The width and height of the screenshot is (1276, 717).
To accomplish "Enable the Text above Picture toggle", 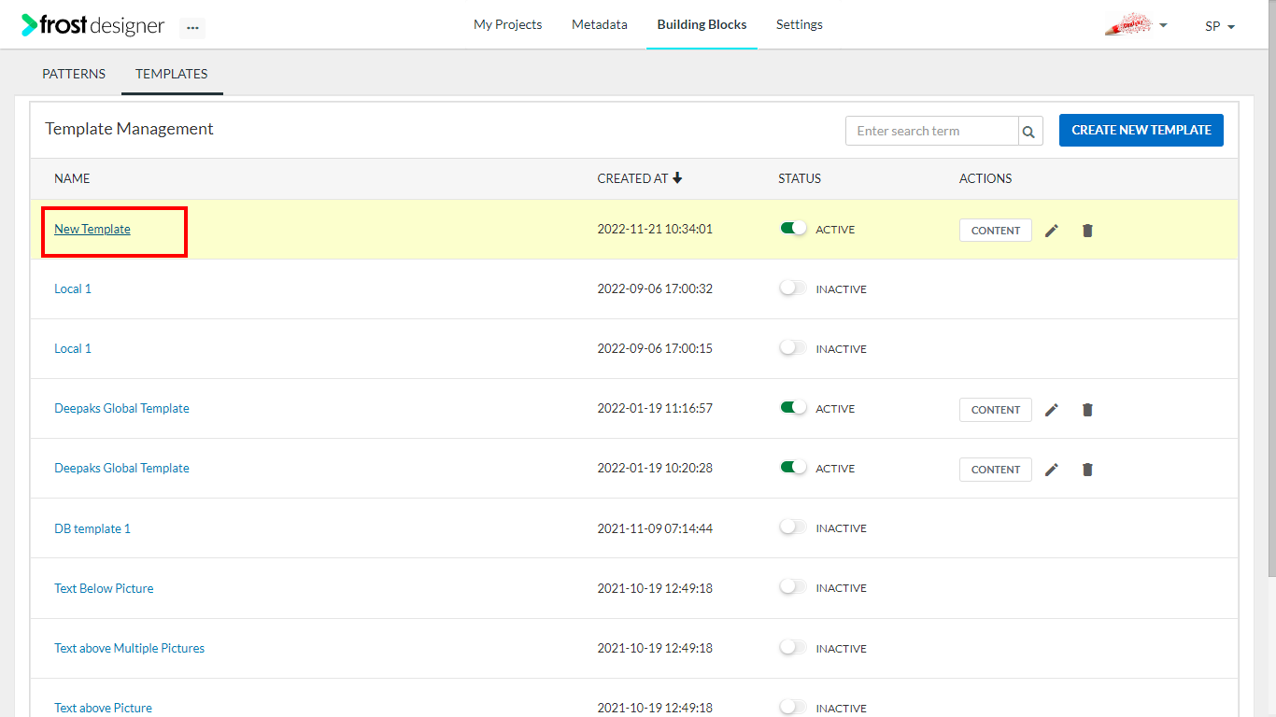I will (793, 707).
